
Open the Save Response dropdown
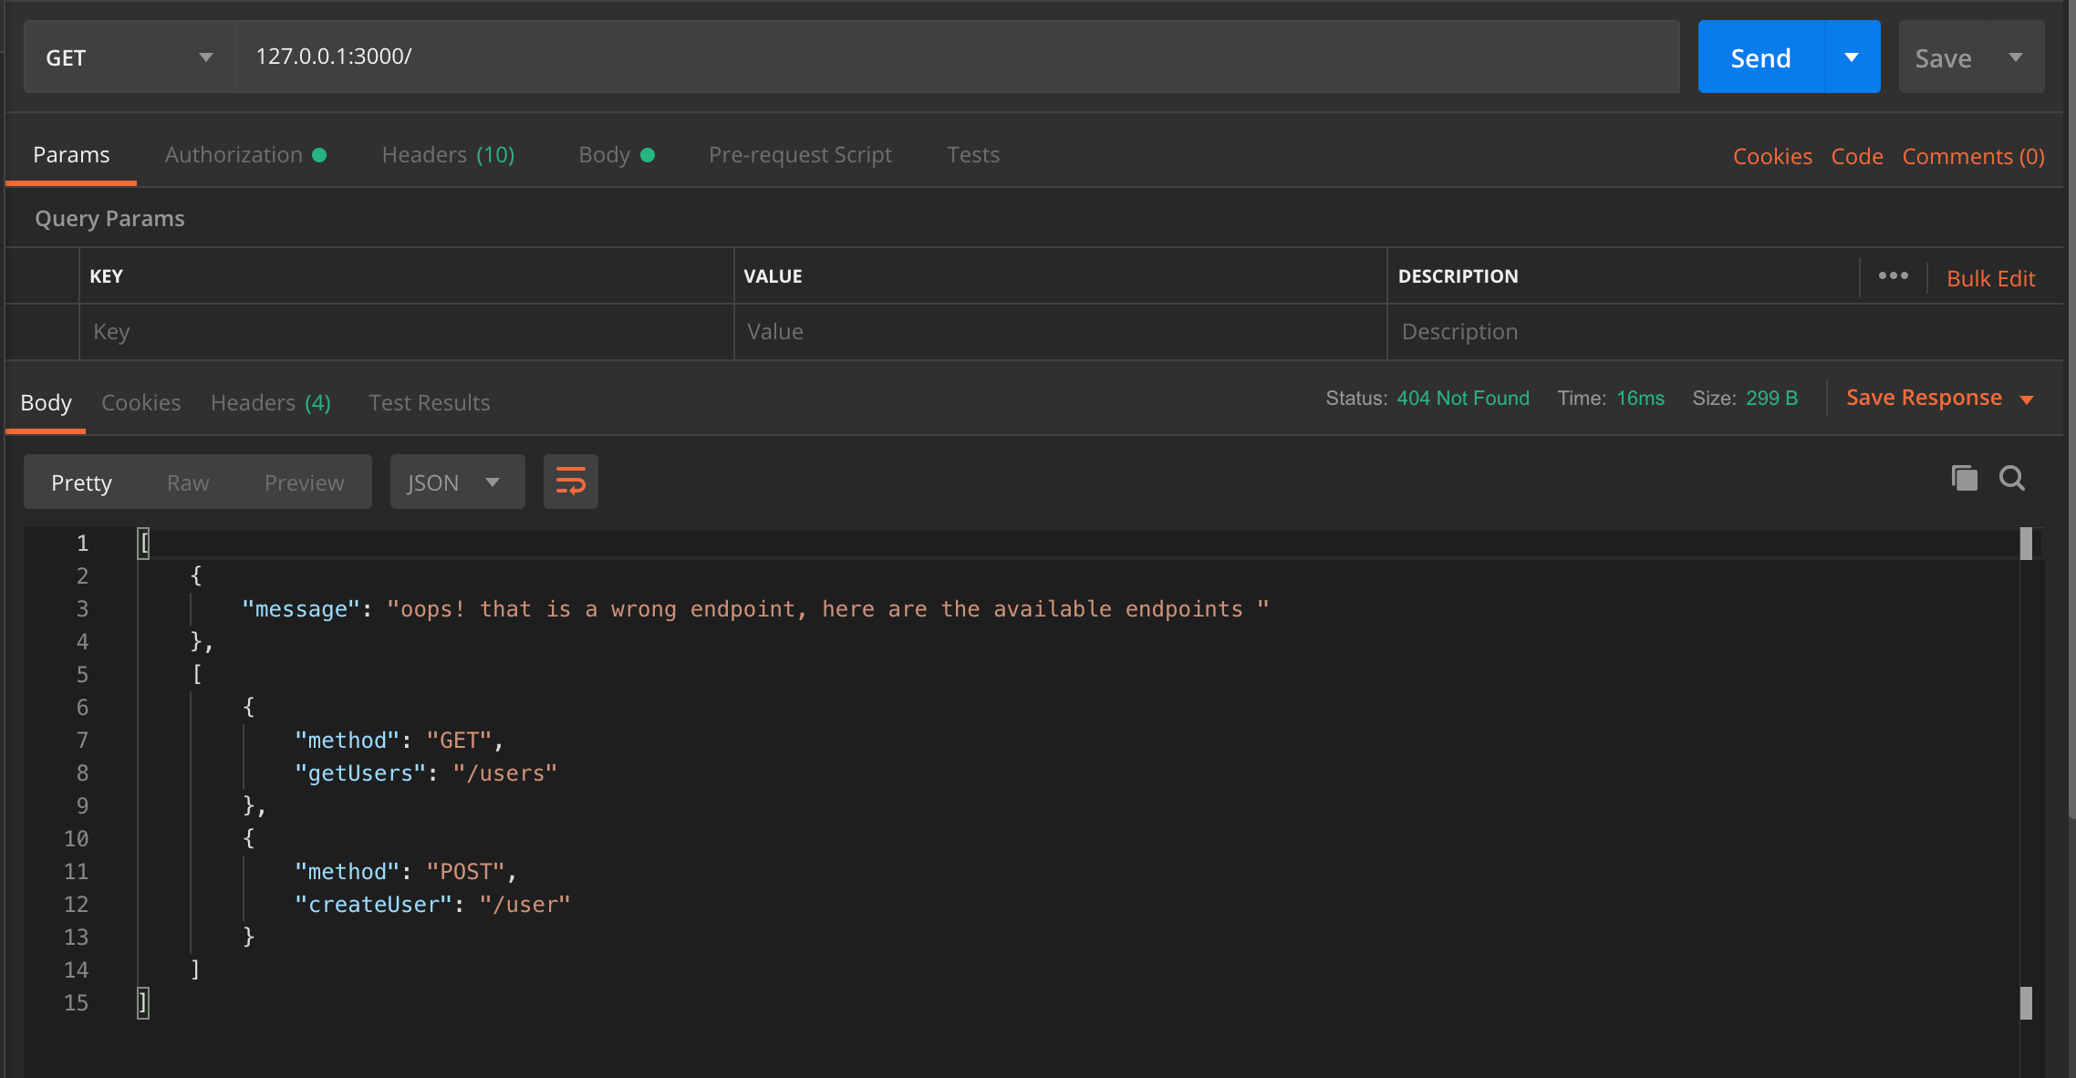[1940, 398]
